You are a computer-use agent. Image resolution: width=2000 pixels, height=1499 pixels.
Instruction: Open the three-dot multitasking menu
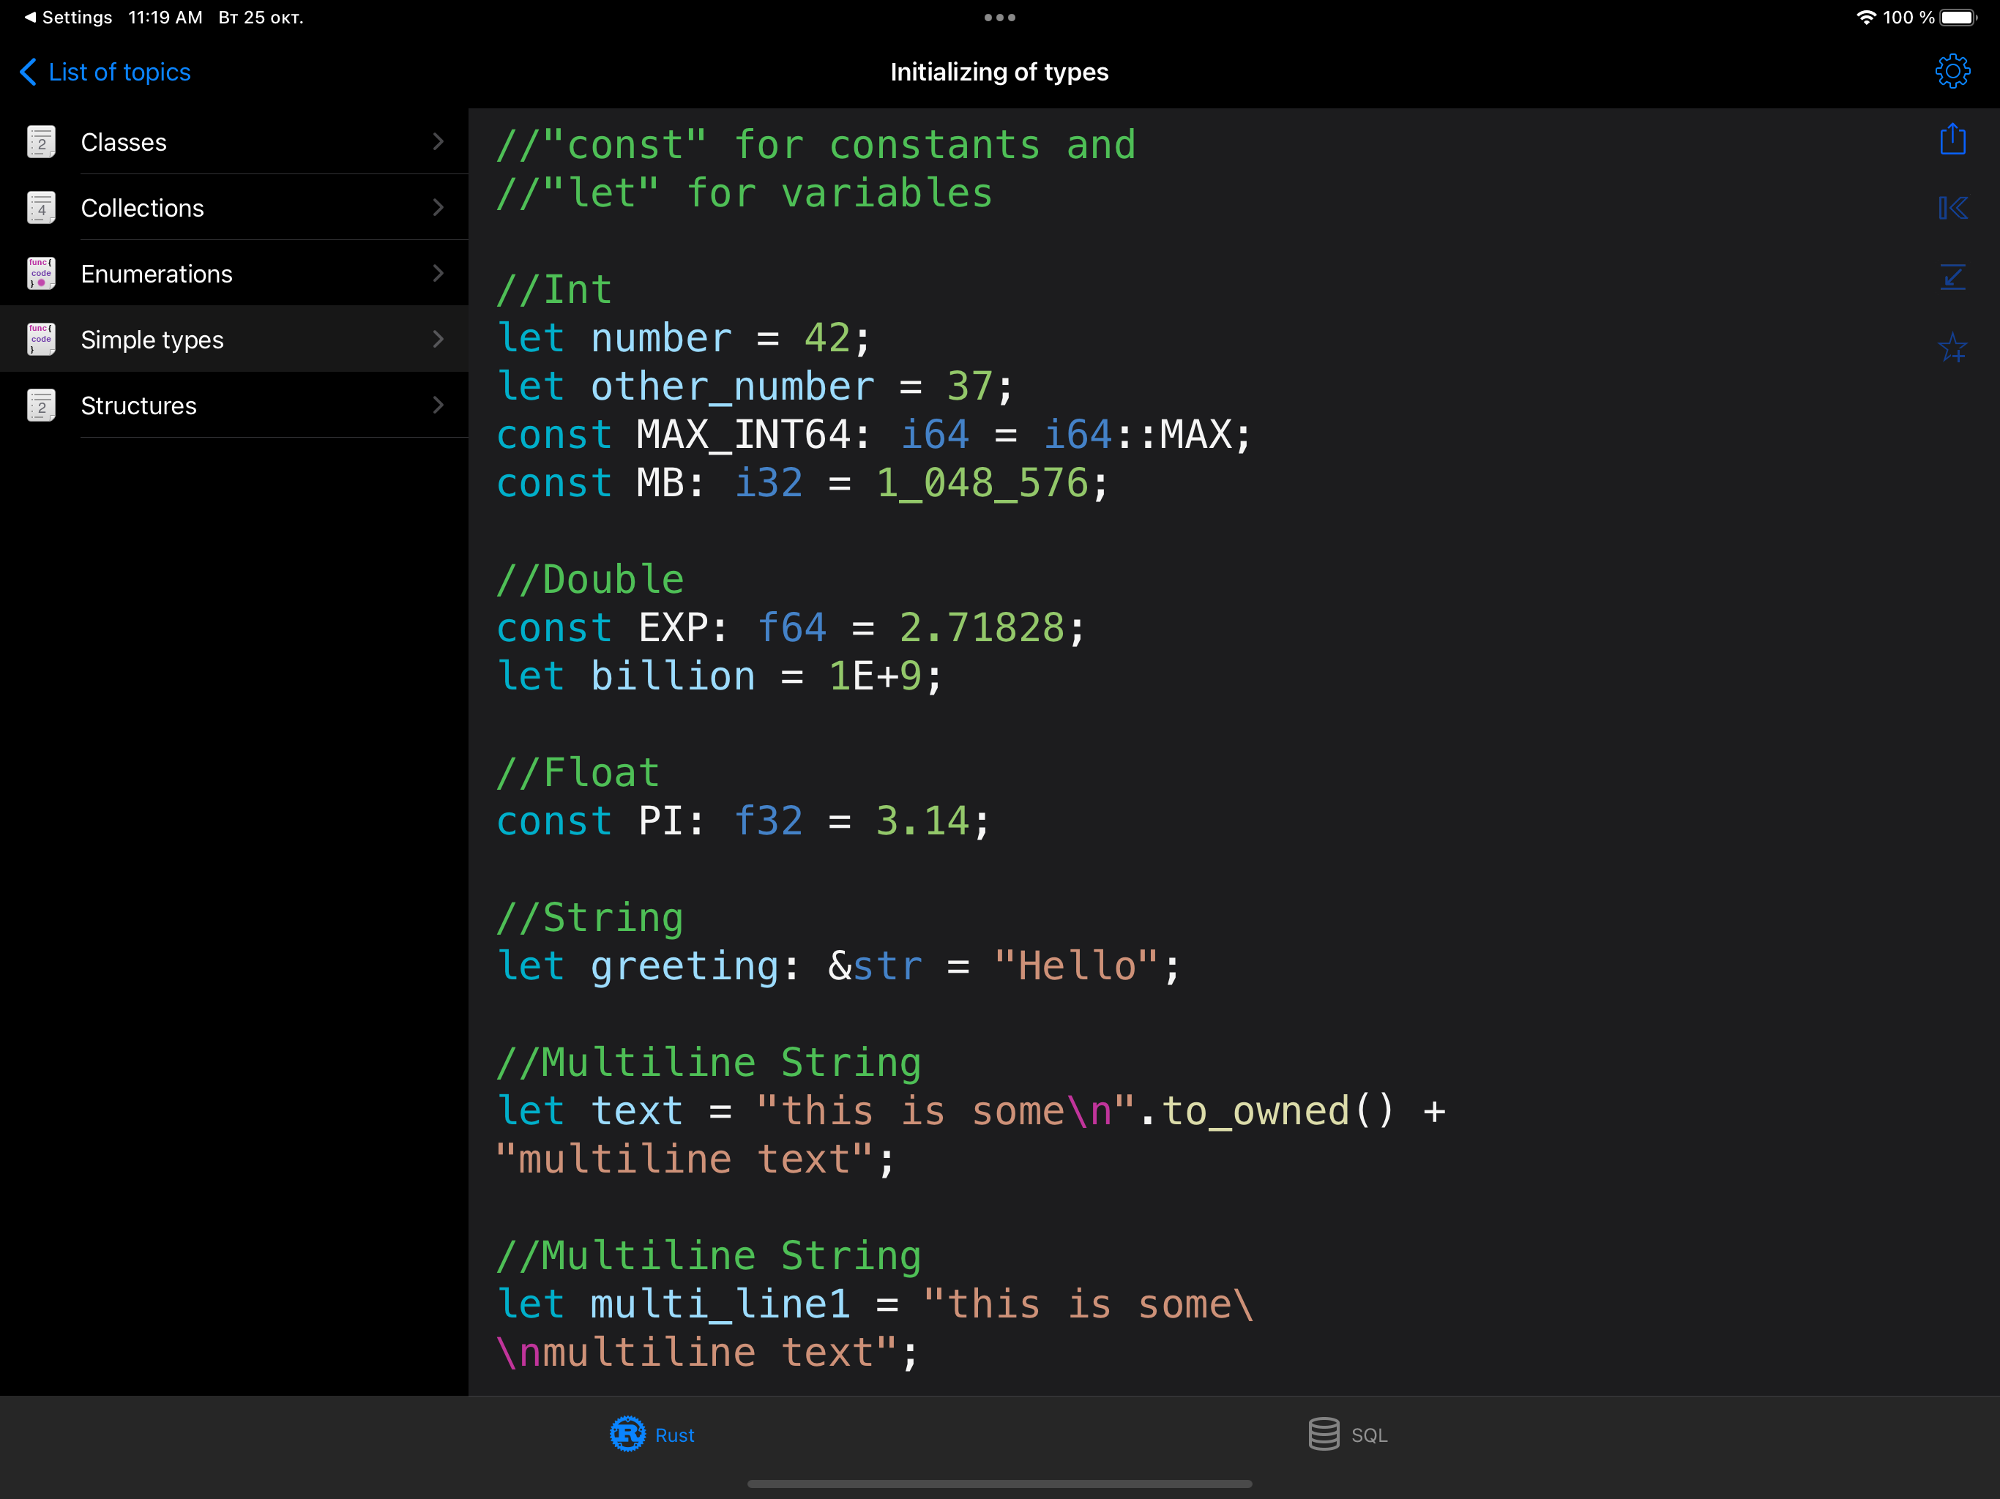tap(999, 17)
